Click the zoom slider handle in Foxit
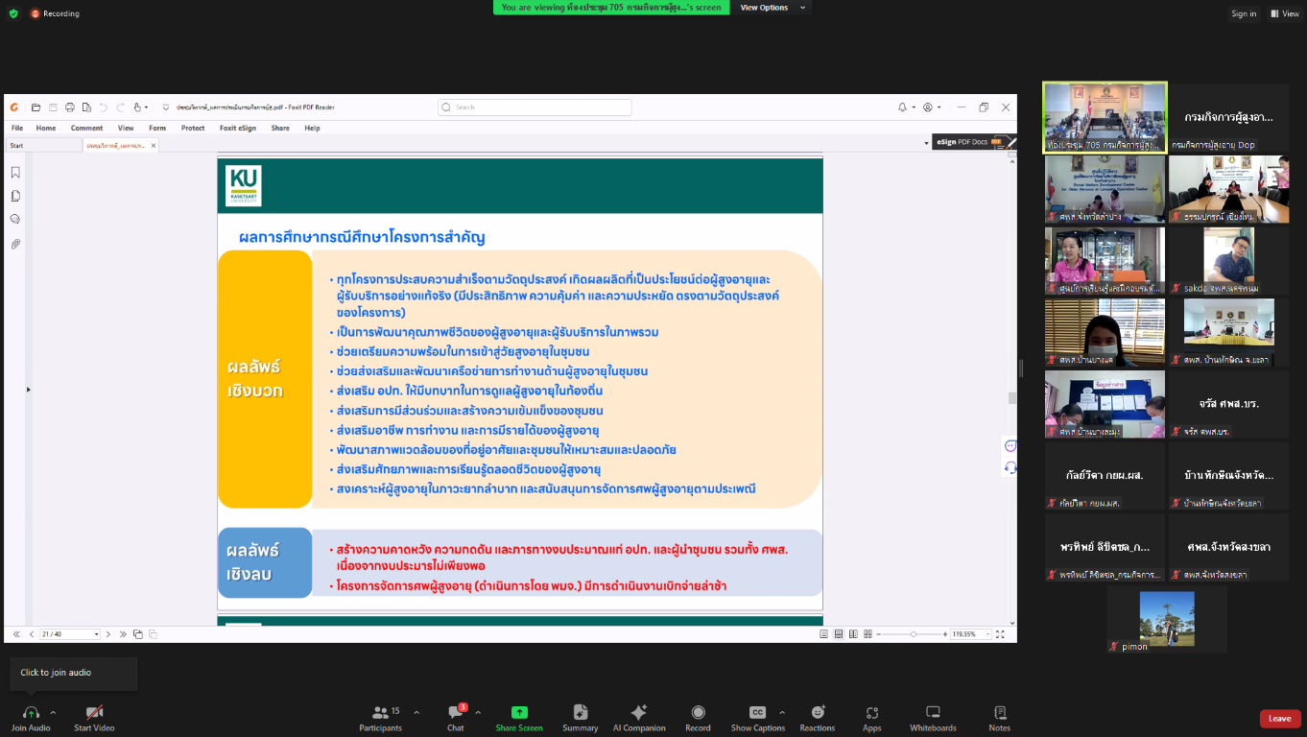The height and width of the screenshot is (737, 1307). point(914,634)
